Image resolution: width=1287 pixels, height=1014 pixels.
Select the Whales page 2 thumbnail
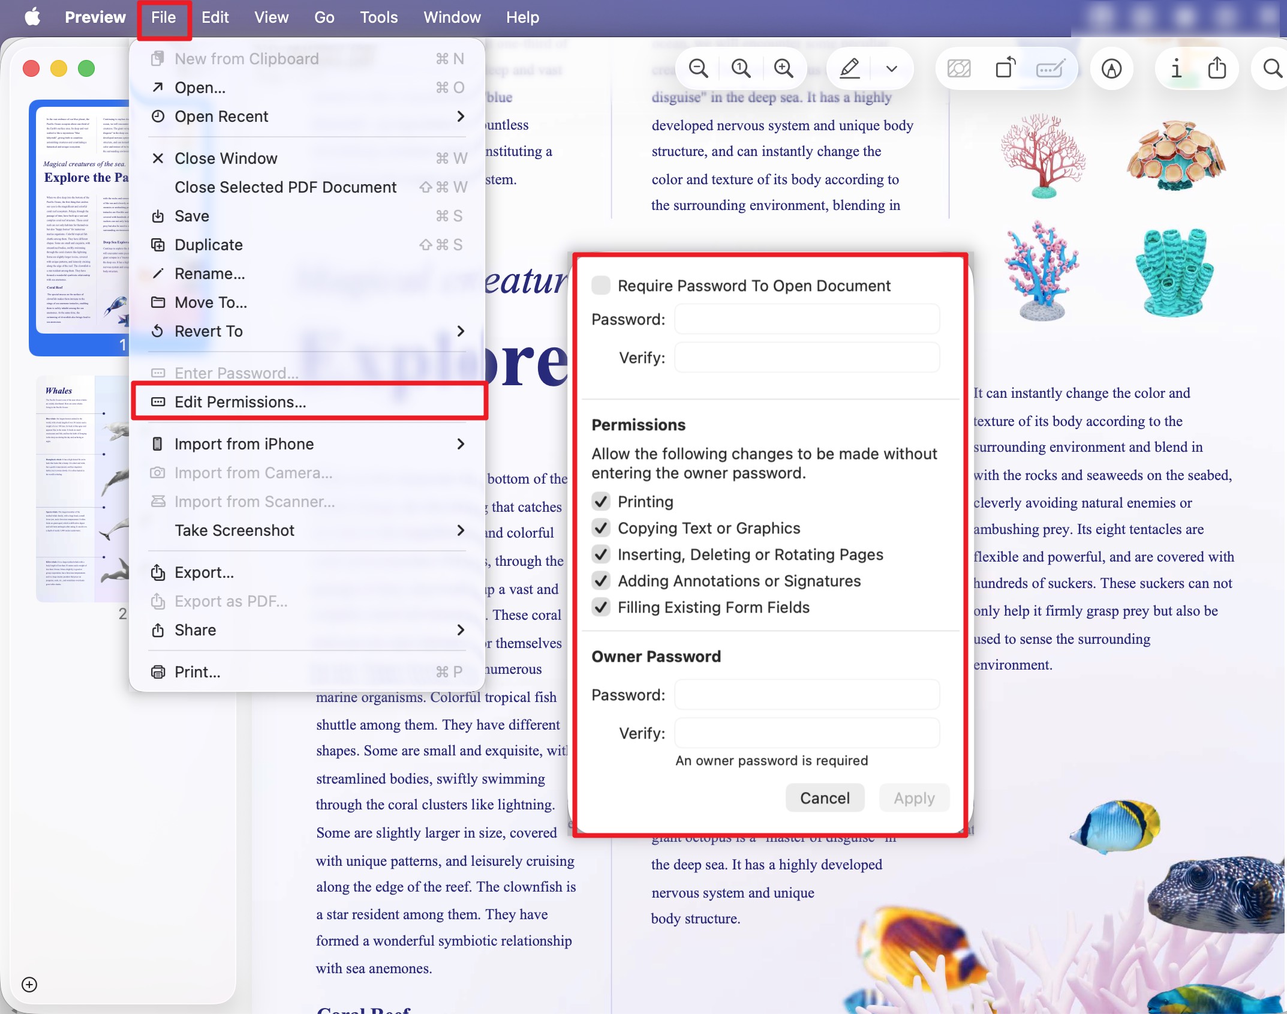(83, 488)
